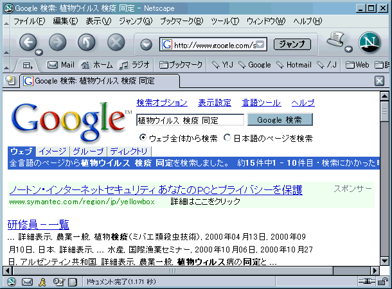
Task: Switch to the イメージ search tab
Action: [x=51, y=151]
